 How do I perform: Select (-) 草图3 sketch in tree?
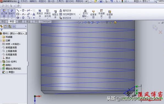pyautogui.click(x=8, y=72)
